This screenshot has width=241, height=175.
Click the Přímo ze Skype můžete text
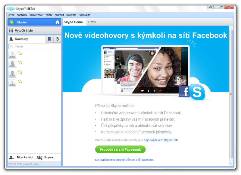(x=115, y=106)
